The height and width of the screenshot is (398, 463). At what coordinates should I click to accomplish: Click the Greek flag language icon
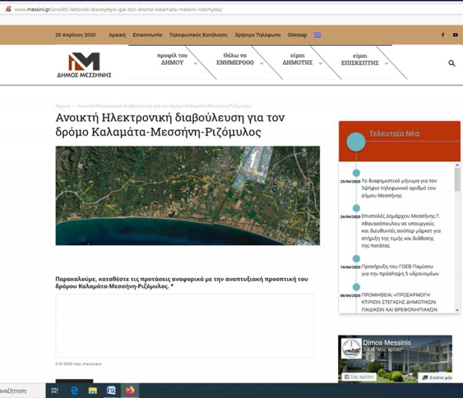coord(317,35)
